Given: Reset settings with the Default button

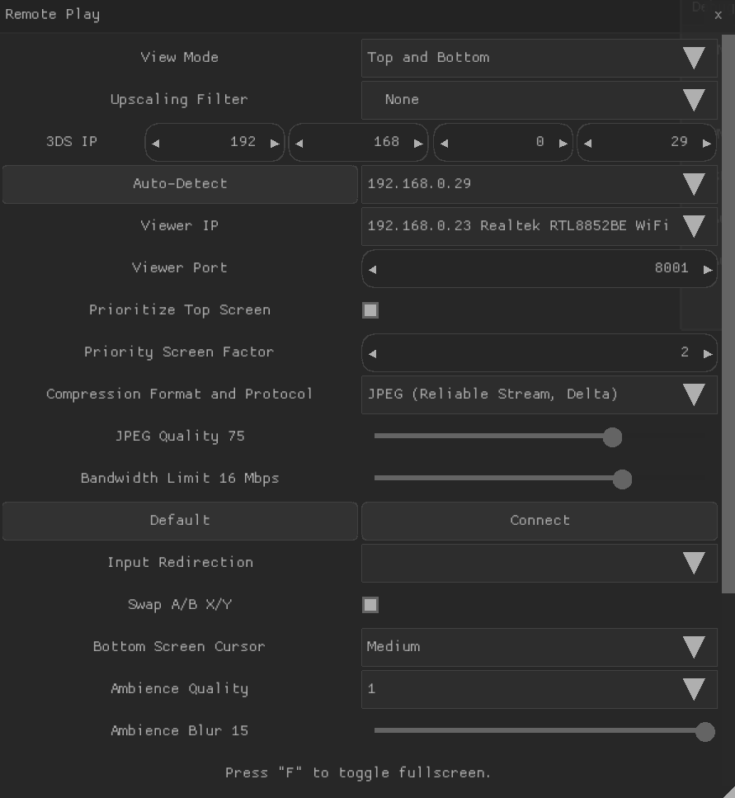Looking at the screenshot, I should click(180, 521).
